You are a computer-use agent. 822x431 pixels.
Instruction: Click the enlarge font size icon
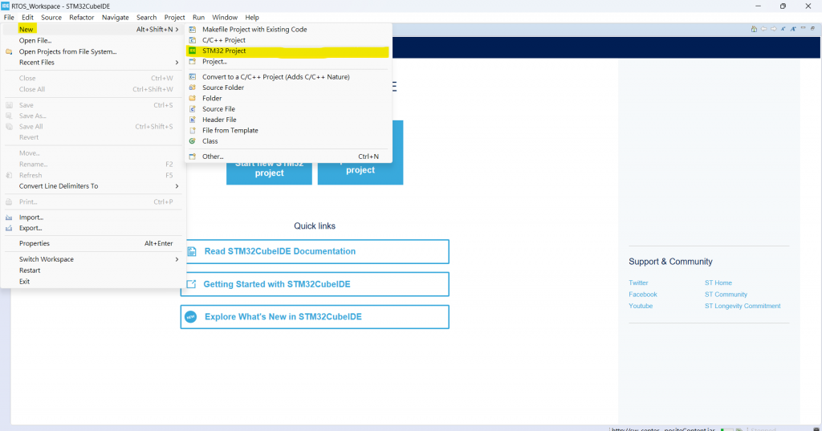(x=793, y=29)
